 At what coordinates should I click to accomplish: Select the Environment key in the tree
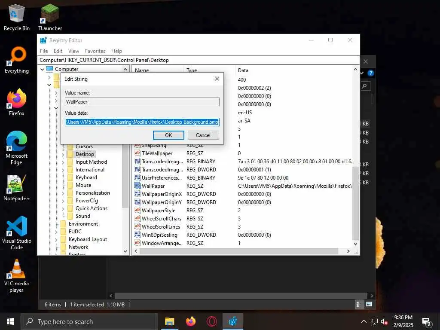pos(83,224)
